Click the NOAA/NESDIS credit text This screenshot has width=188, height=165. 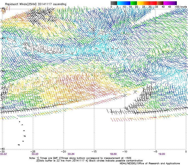(150, 163)
